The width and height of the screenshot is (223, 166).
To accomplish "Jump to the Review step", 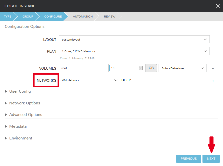I will [x=110, y=17].
